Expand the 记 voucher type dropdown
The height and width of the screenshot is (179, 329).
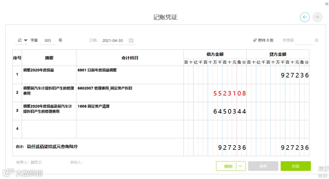click(x=26, y=40)
